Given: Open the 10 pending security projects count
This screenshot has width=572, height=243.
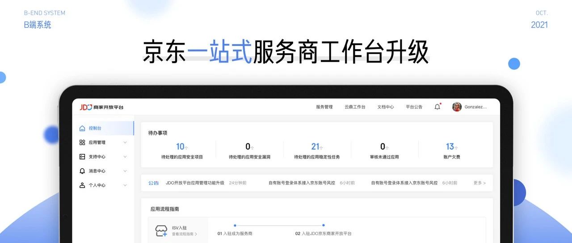Looking at the screenshot, I should [x=180, y=147].
